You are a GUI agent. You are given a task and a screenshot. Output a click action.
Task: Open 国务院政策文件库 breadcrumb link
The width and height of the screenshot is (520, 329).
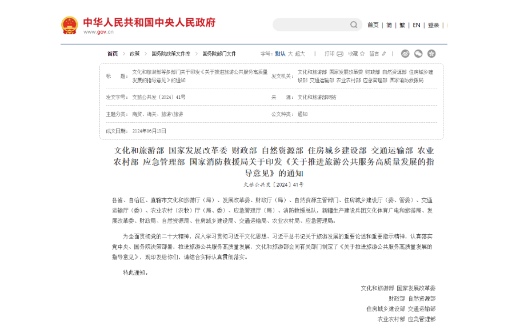point(171,54)
